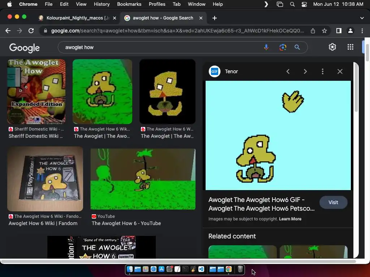Screen dimensions: 370x277
Task: Click the blue search magnifier button
Action: coord(297,47)
